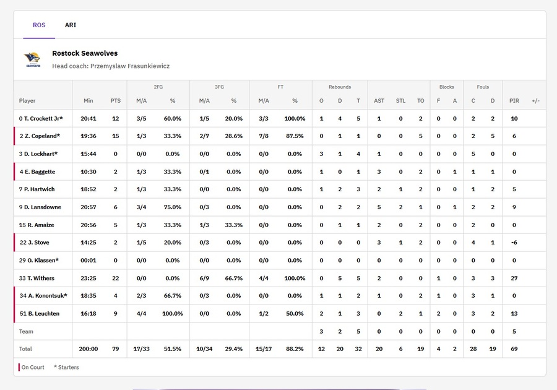The width and height of the screenshot is (557, 390).
Task: Click the total 3FG percentage 29.4%
Action: [234, 349]
